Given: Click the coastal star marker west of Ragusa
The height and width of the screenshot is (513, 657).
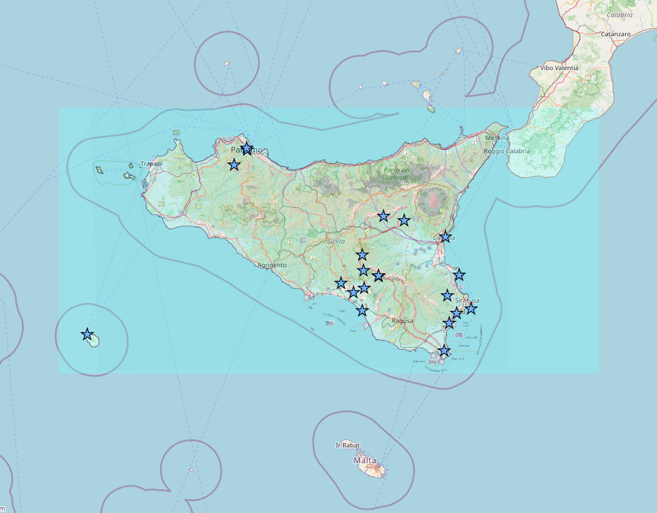Looking at the screenshot, I should pyautogui.click(x=362, y=310).
